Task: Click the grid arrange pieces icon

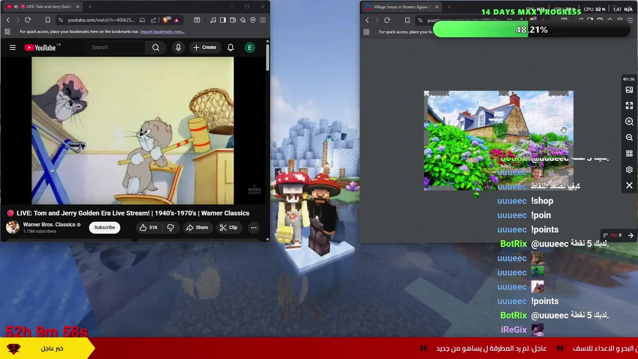Action: coord(629,154)
